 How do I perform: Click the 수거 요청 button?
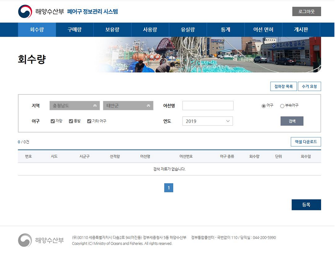(x=309, y=86)
